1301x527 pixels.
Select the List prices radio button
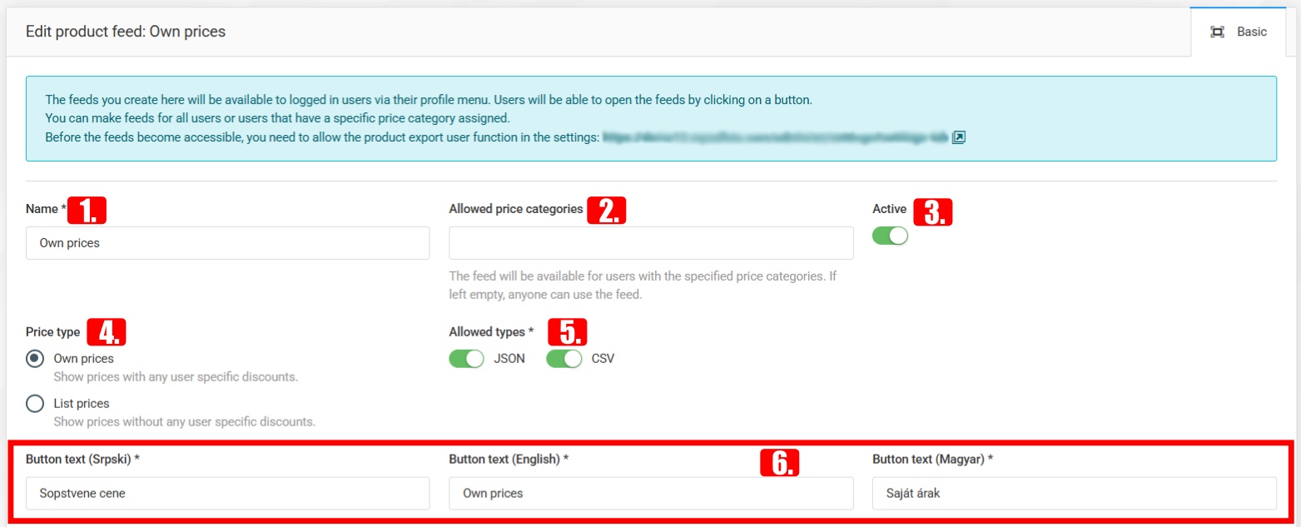coord(35,404)
